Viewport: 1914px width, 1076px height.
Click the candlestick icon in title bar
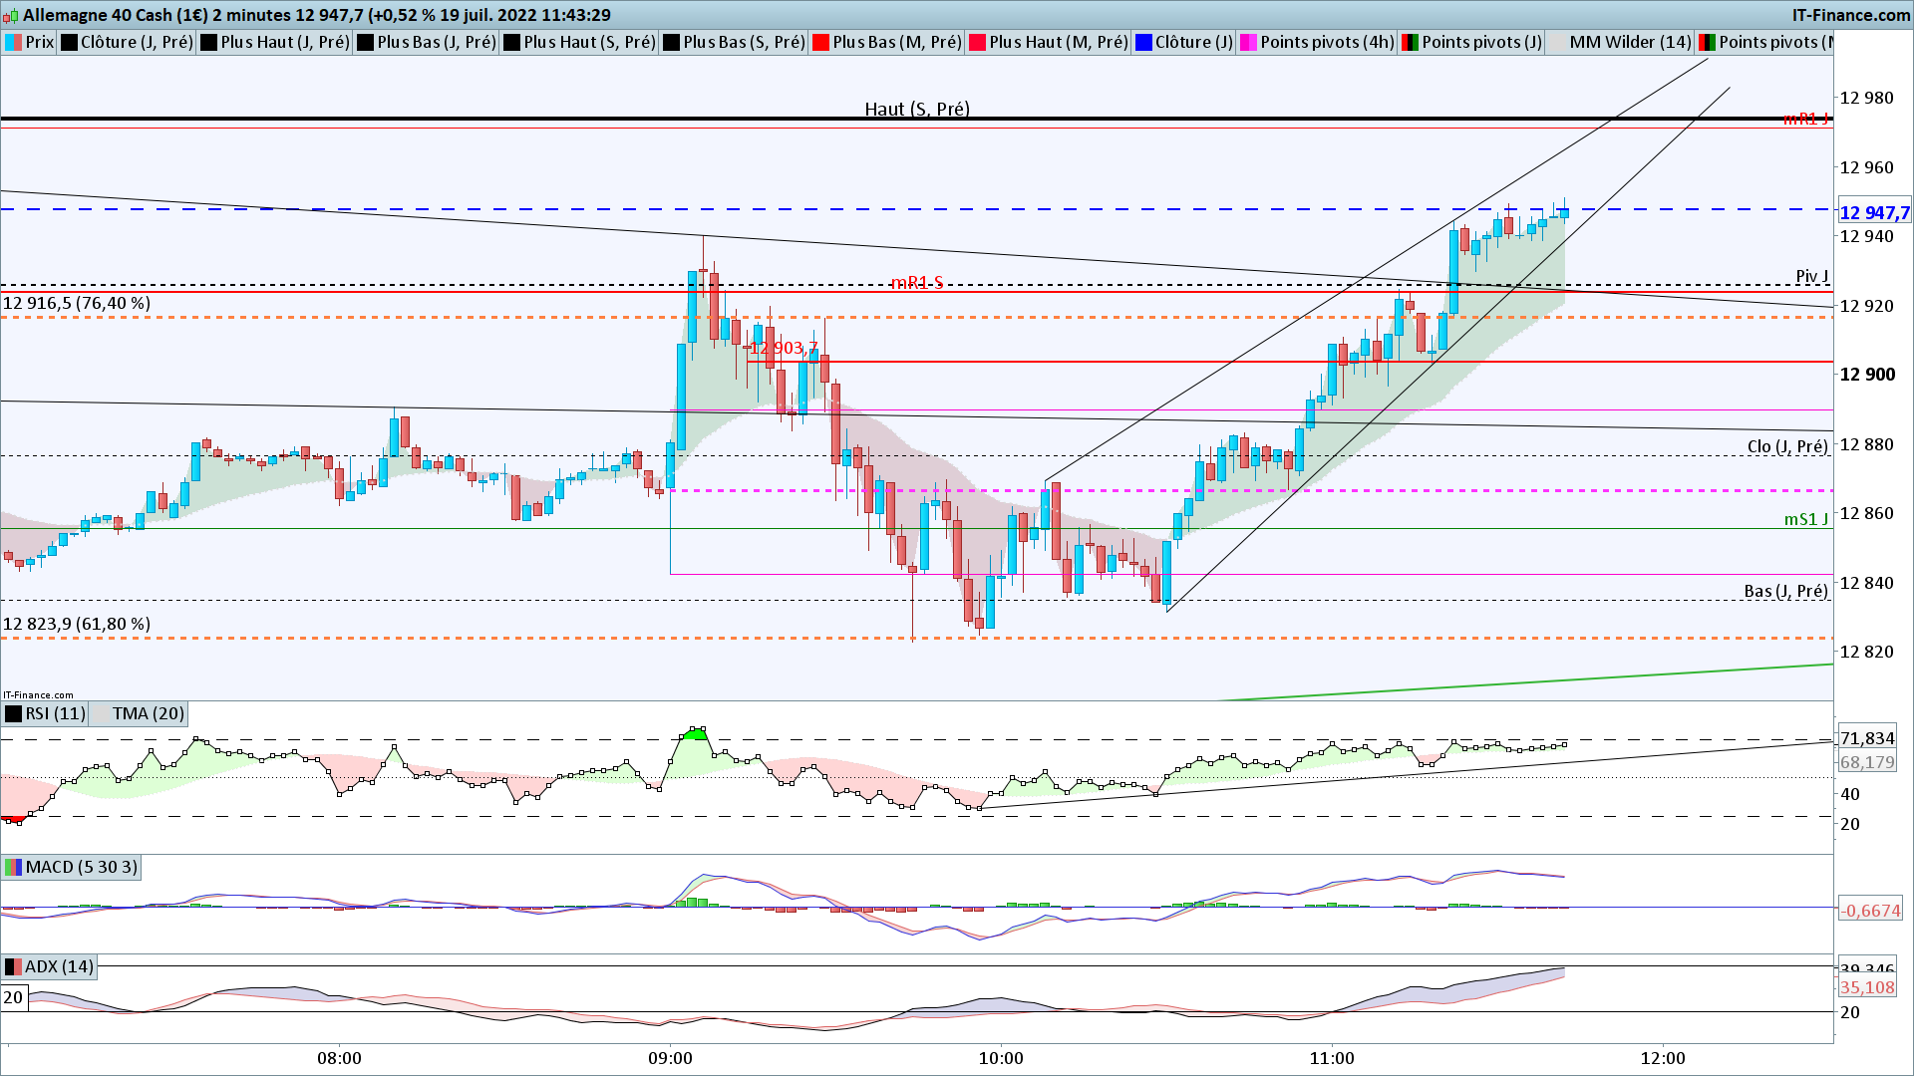click(11, 15)
